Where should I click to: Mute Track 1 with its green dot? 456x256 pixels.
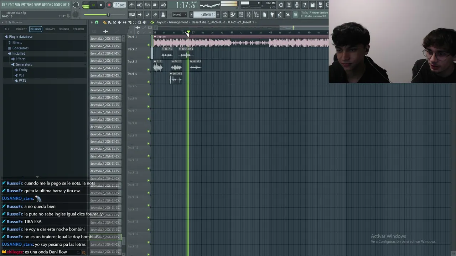149,45
